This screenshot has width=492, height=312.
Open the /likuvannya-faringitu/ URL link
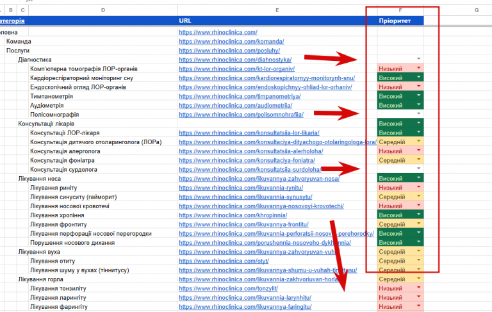[245, 307]
